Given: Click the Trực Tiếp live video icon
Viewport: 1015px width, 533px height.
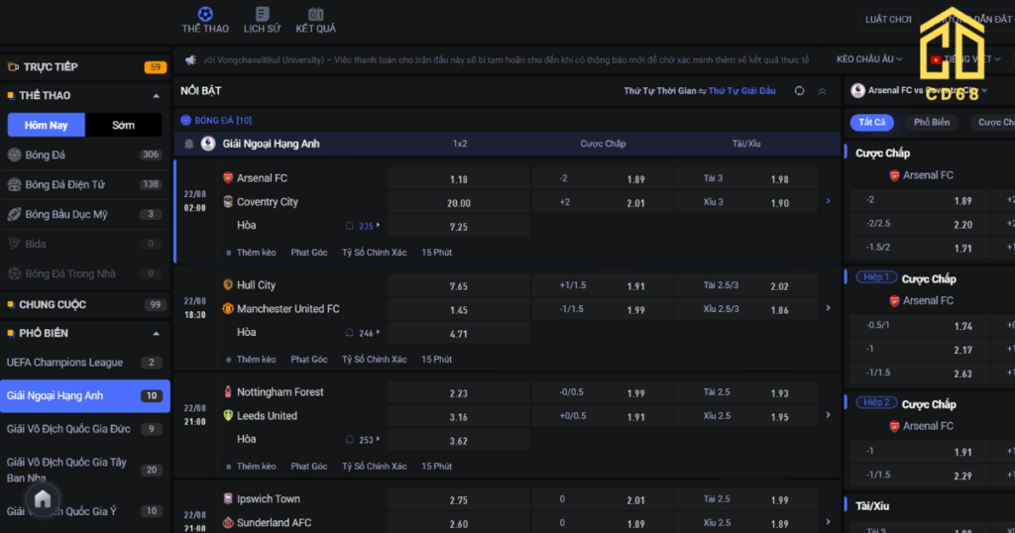Looking at the screenshot, I should [x=13, y=66].
